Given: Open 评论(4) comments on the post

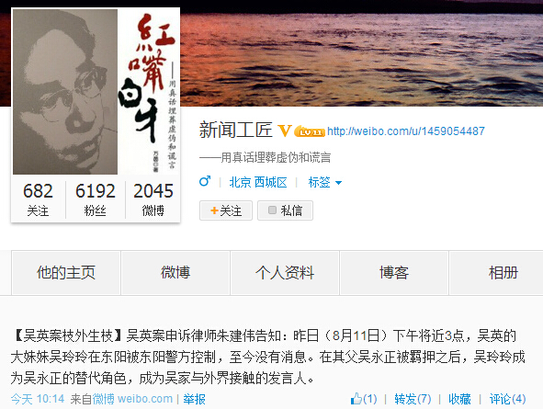Looking at the screenshot, I should [507, 399].
